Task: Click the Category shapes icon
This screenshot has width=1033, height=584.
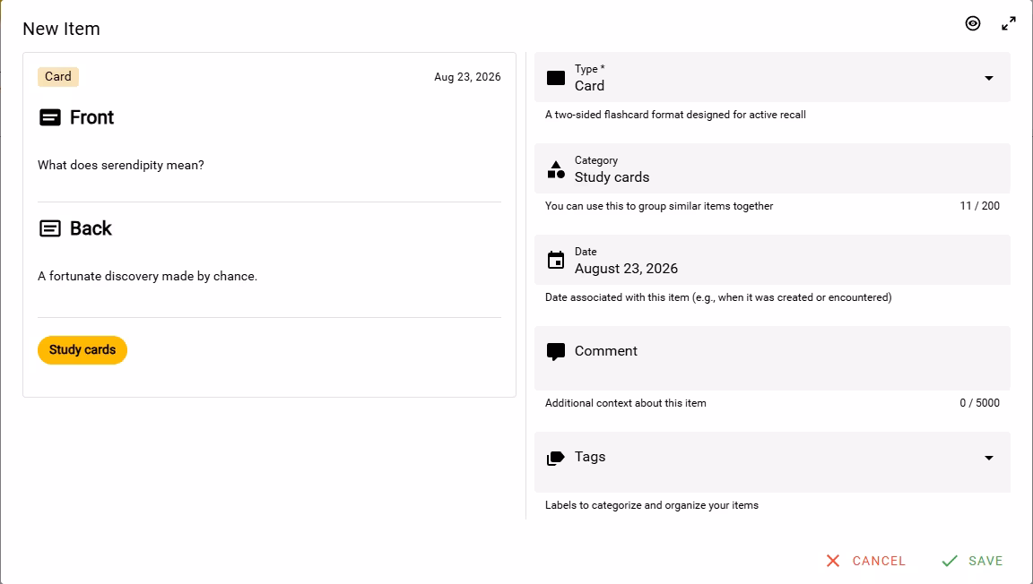Action: coord(556,169)
